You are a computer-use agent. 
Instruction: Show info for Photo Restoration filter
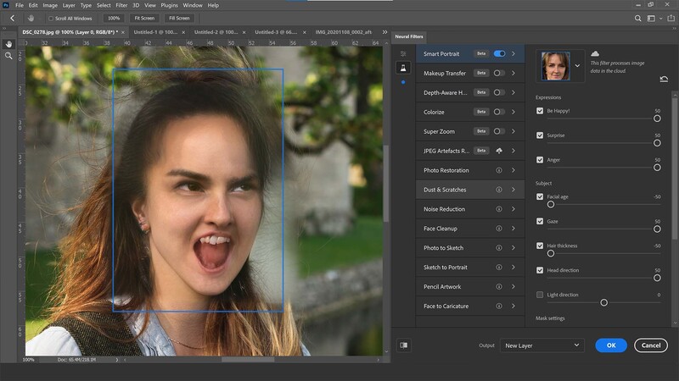coord(499,170)
